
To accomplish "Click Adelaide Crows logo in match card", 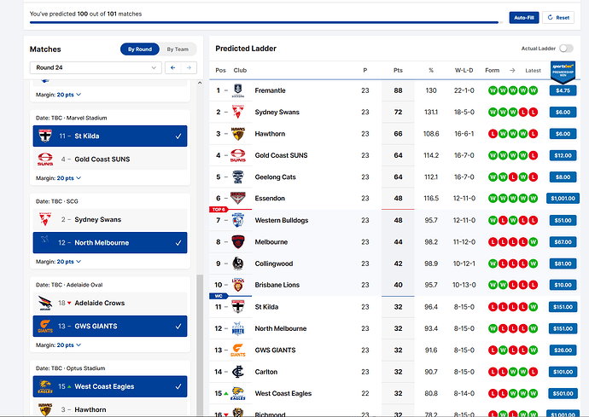I will pos(45,303).
